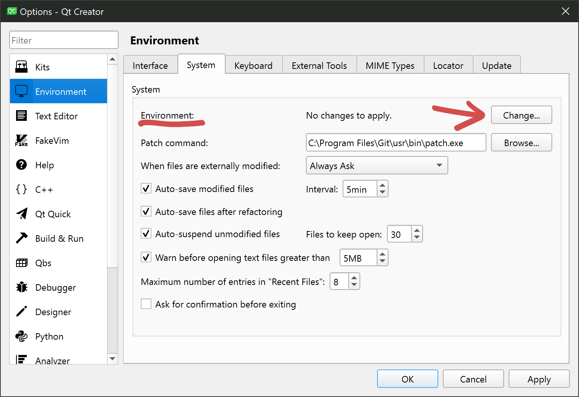Viewport: 579px width, 397px height.
Task: Click the Change... environment button
Action: tap(521, 115)
